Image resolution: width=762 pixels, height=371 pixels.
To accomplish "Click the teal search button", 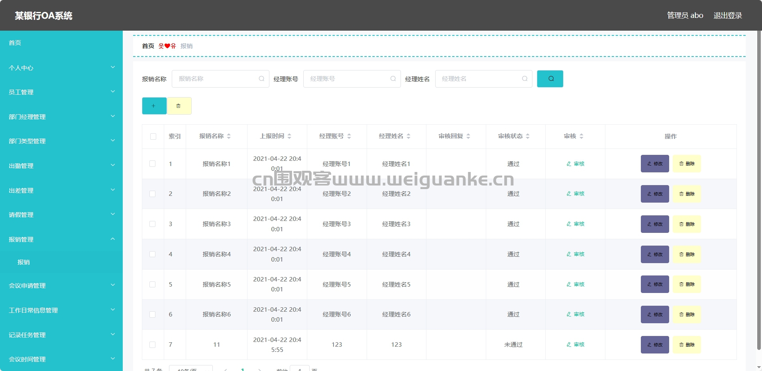I will pyautogui.click(x=550, y=79).
